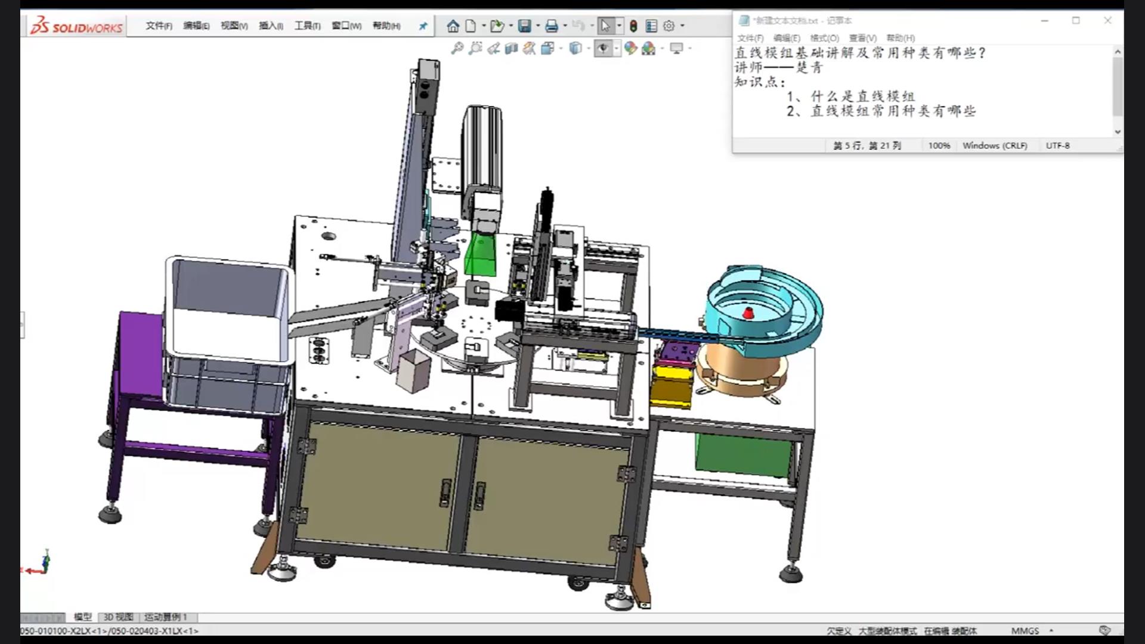Click the Zoom to Fit magnifier icon
The width and height of the screenshot is (1145, 644).
tap(457, 48)
